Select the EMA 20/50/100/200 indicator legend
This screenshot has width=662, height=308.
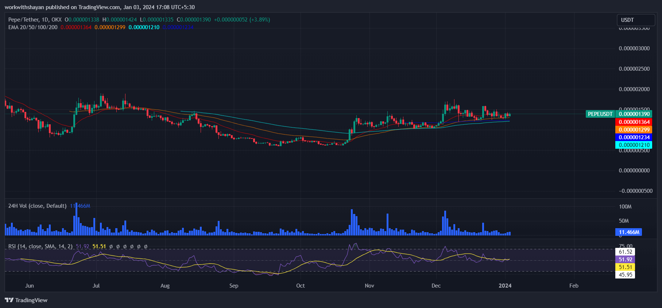click(33, 27)
